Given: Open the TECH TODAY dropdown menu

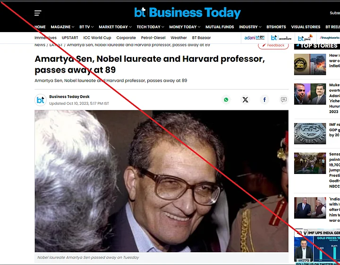Looking at the screenshot, I should [150, 27].
